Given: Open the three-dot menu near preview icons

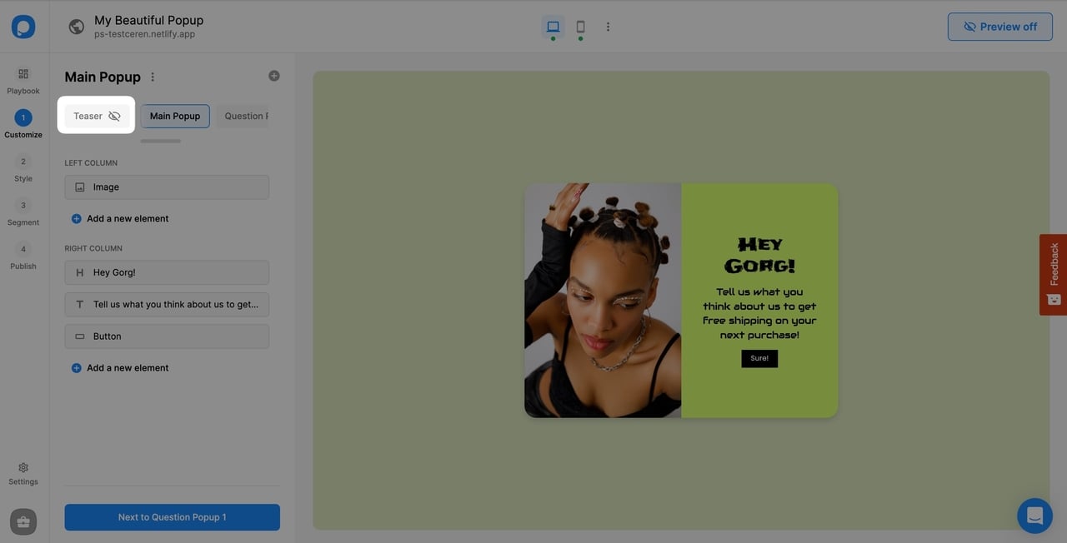Looking at the screenshot, I should tap(608, 26).
